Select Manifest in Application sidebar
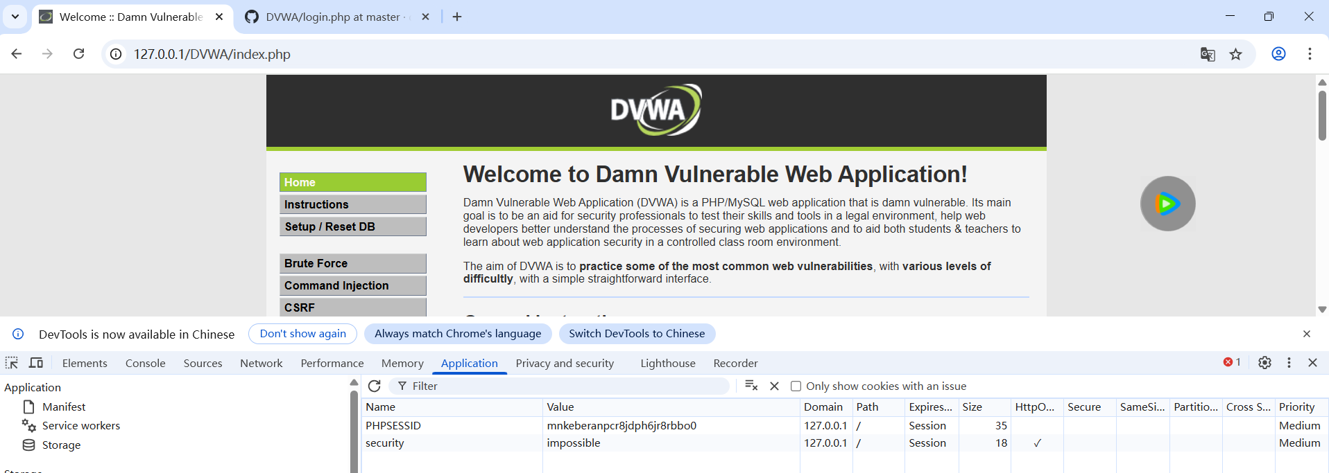 click(x=64, y=407)
